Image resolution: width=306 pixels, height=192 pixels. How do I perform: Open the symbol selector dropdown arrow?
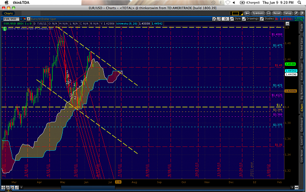[x=21, y=19]
